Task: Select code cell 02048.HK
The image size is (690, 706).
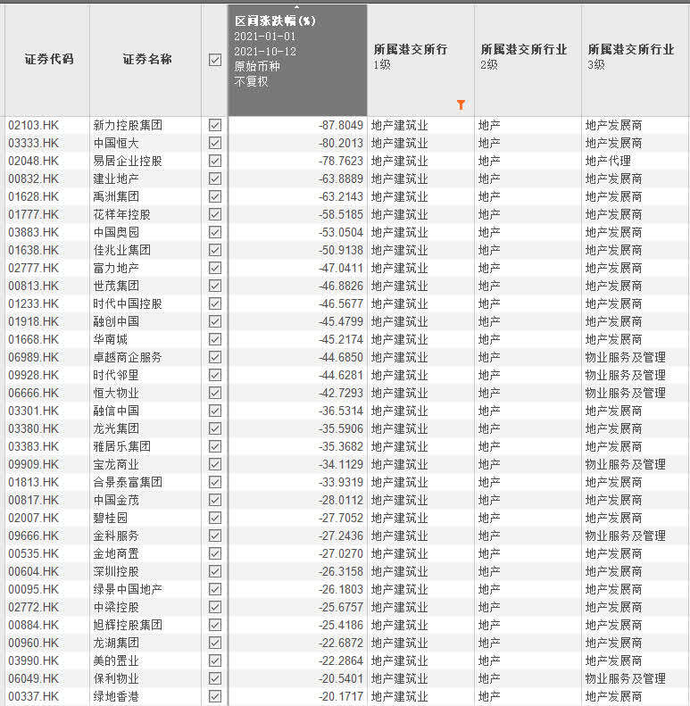Action: click(x=34, y=161)
